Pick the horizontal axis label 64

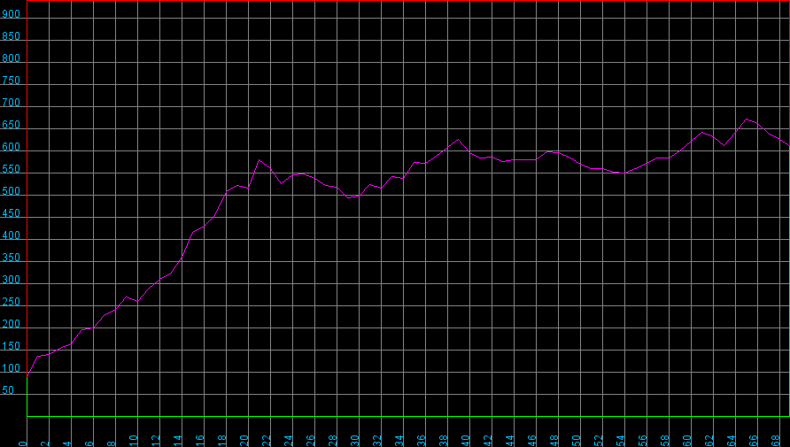pos(732,441)
